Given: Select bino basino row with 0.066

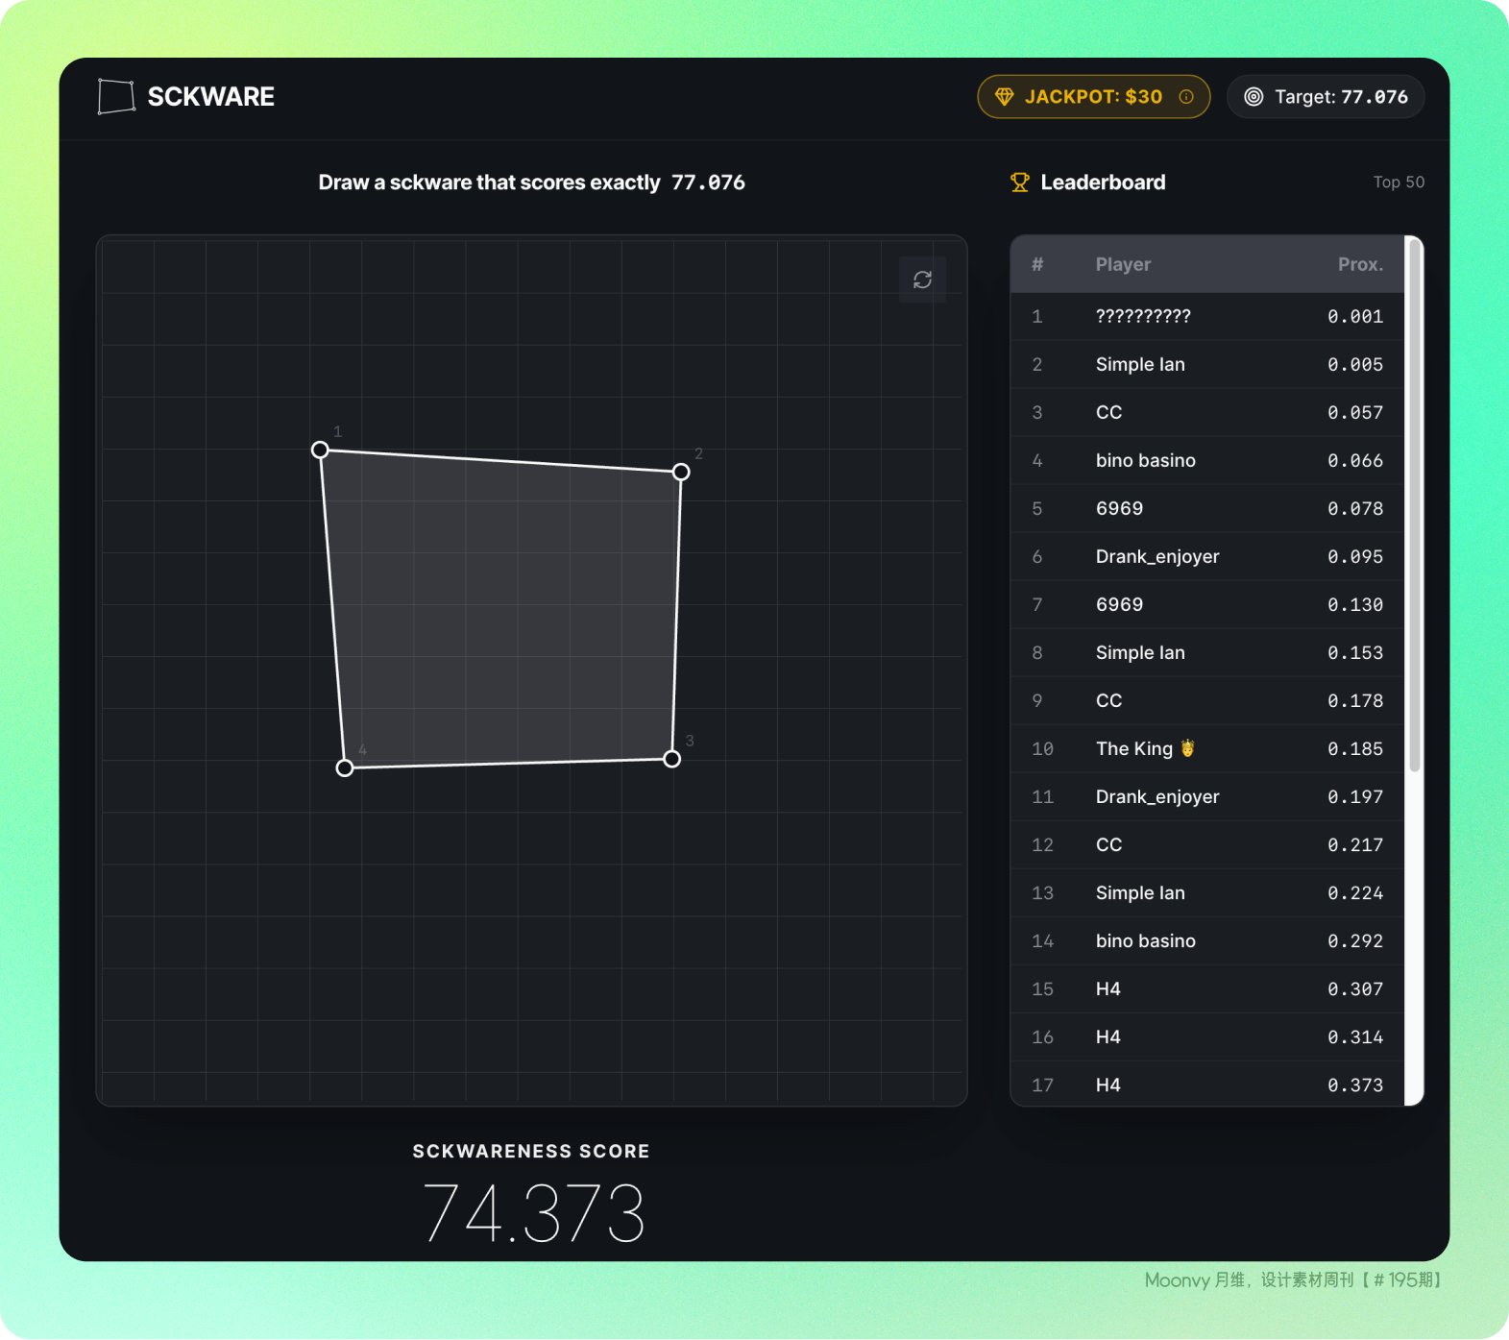Looking at the screenshot, I should 1207,460.
